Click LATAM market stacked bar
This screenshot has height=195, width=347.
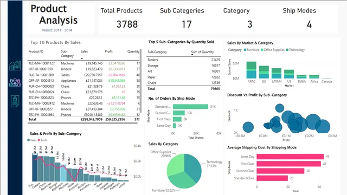(x=277, y=74)
